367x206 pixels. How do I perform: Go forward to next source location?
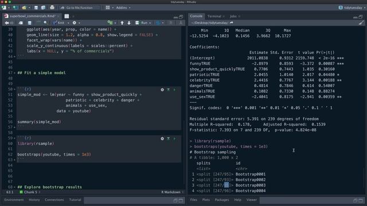pos(11,23)
